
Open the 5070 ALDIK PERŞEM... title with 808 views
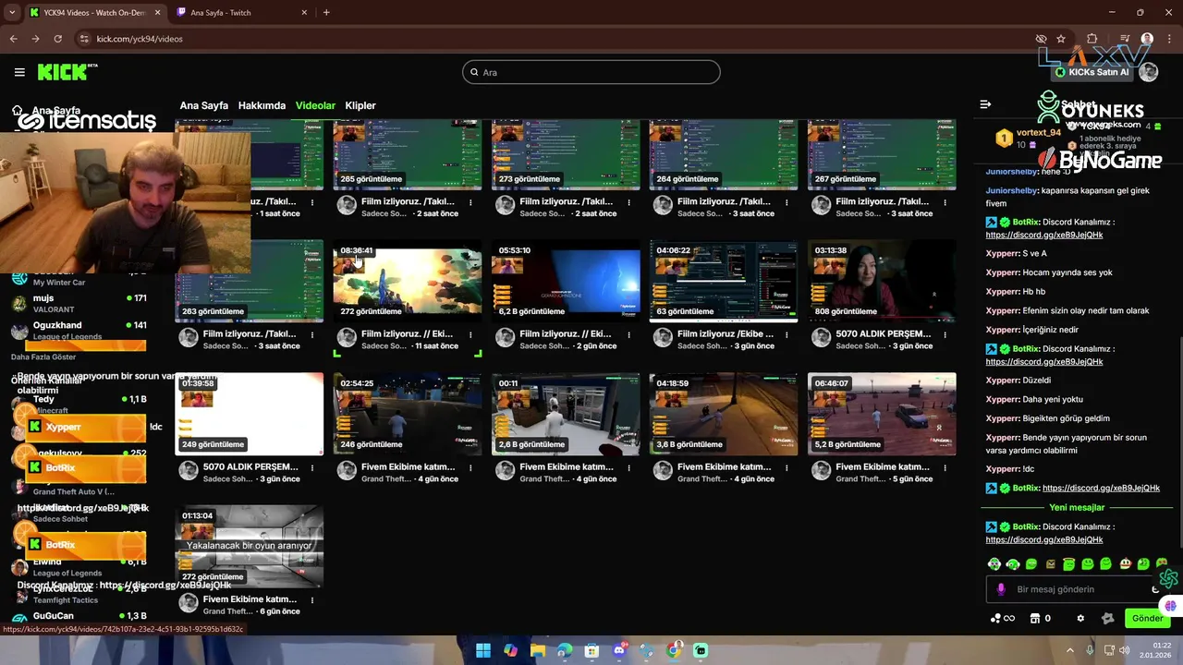pyautogui.click(x=883, y=333)
